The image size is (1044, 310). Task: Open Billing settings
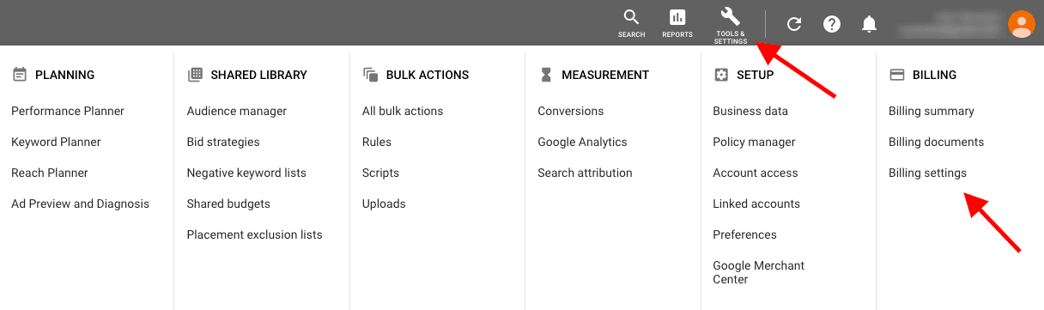pyautogui.click(x=927, y=173)
